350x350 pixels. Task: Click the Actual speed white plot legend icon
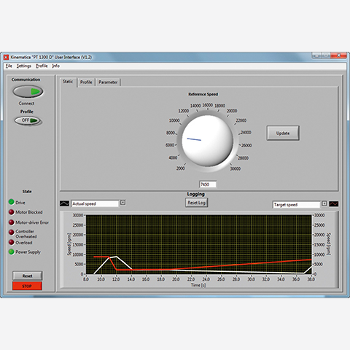pyautogui.click(x=64, y=203)
